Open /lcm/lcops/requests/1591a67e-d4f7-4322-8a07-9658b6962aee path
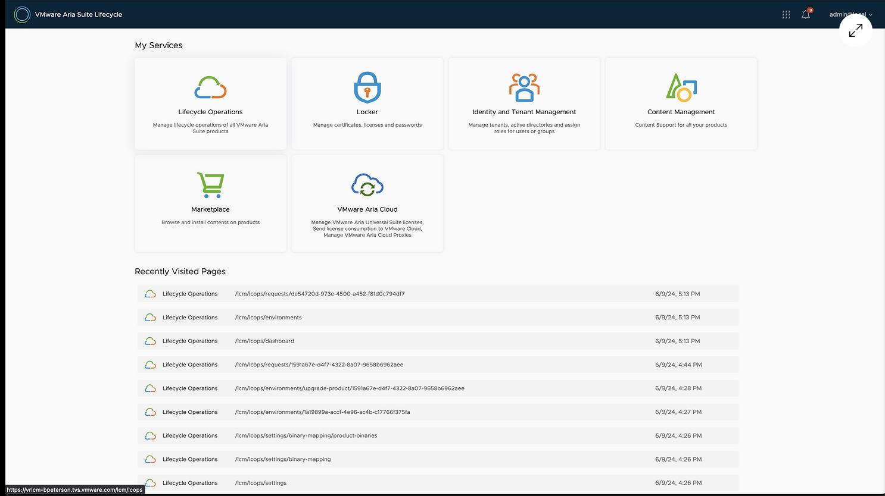Image resolution: width=885 pixels, height=496 pixels. click(x=319, y=365)
